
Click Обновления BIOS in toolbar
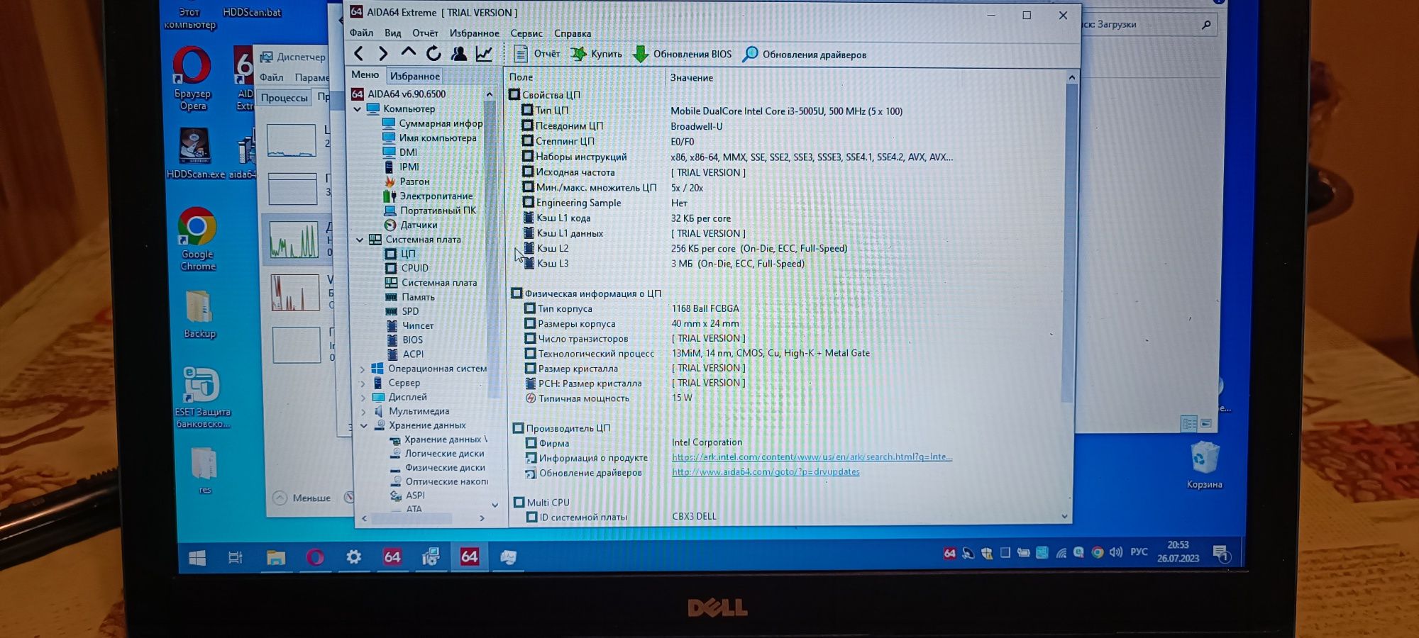tap(682, 54)
